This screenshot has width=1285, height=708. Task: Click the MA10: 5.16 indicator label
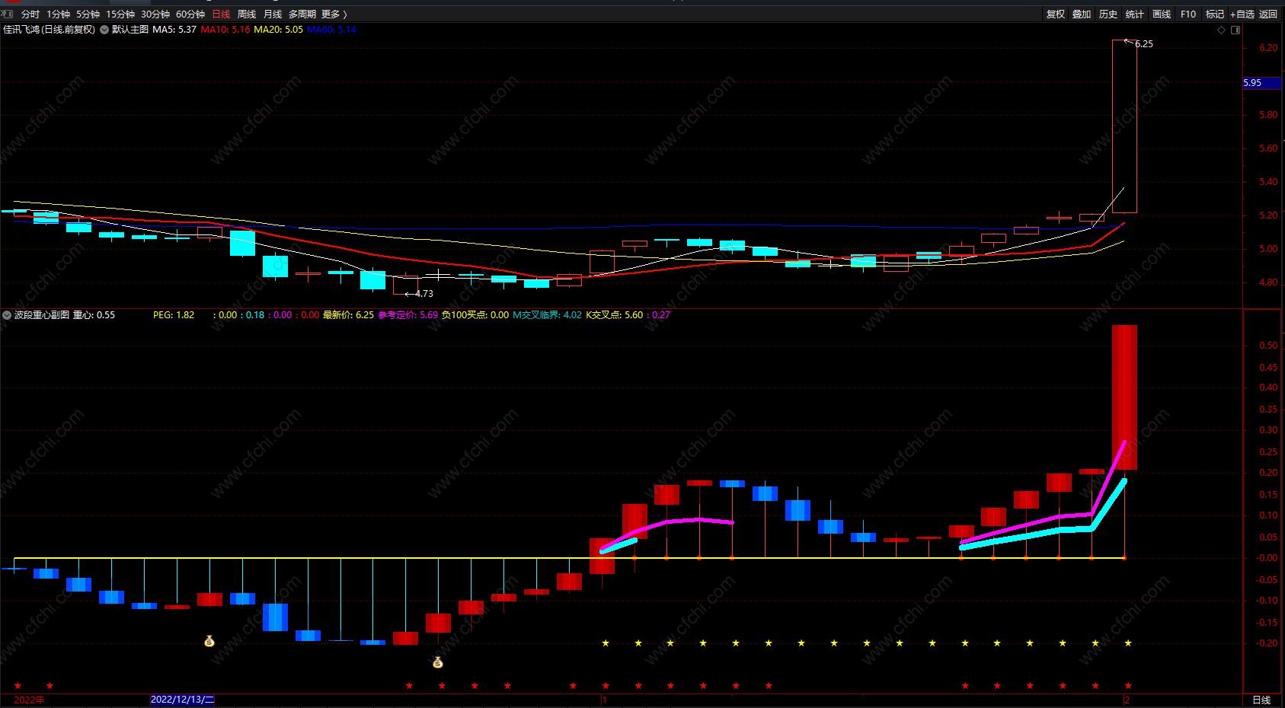pos(225,30)
